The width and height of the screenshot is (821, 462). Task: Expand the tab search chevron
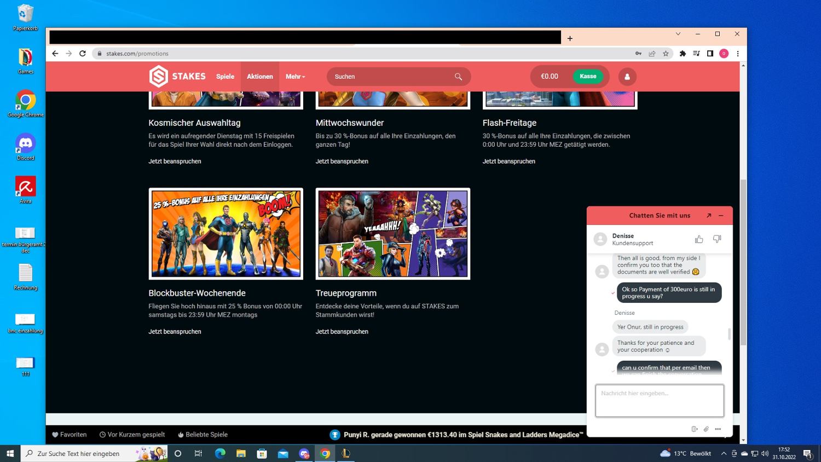click(x=678, y=34)
